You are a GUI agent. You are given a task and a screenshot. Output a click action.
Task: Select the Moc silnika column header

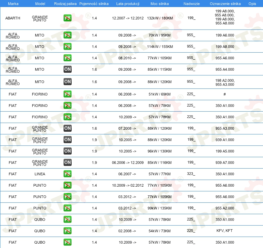point(160,3)
